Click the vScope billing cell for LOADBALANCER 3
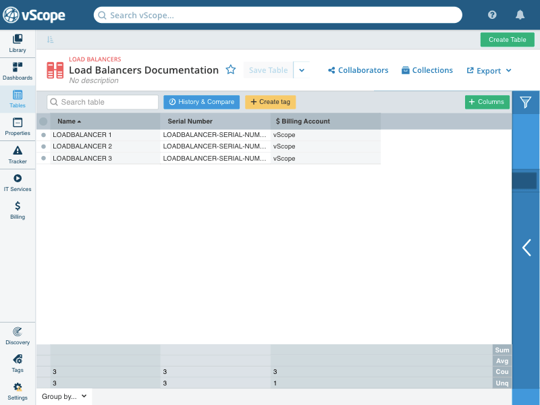This screenshot has width=540, height=405. point(325,159)
